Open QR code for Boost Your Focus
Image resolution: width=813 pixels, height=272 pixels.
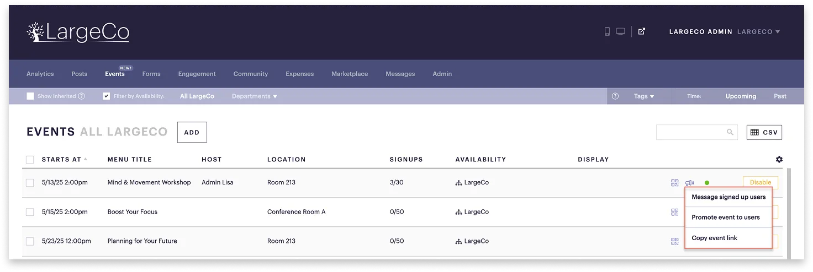[675, 212]
